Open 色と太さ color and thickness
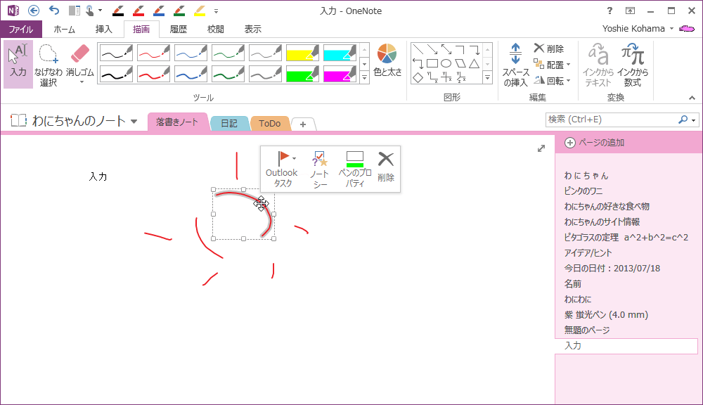This screenshot has height=405, width=703. tap(387, 60)
